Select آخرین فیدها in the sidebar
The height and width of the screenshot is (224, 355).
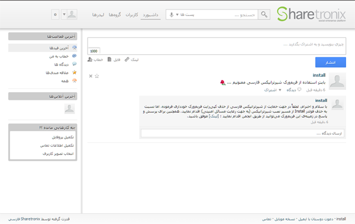(x=43, y=48)
